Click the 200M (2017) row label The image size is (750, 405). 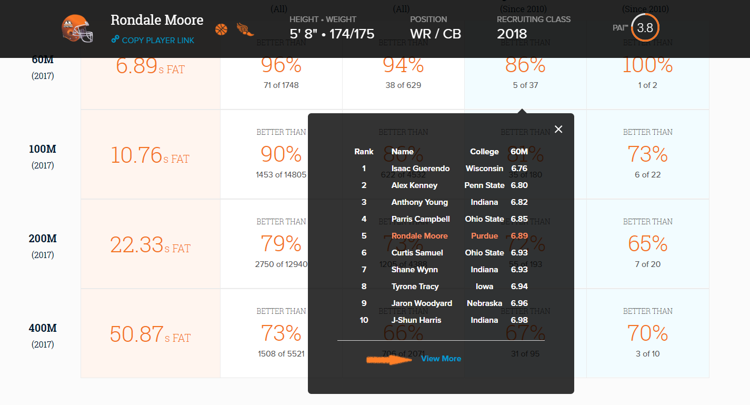coord(42,246)
